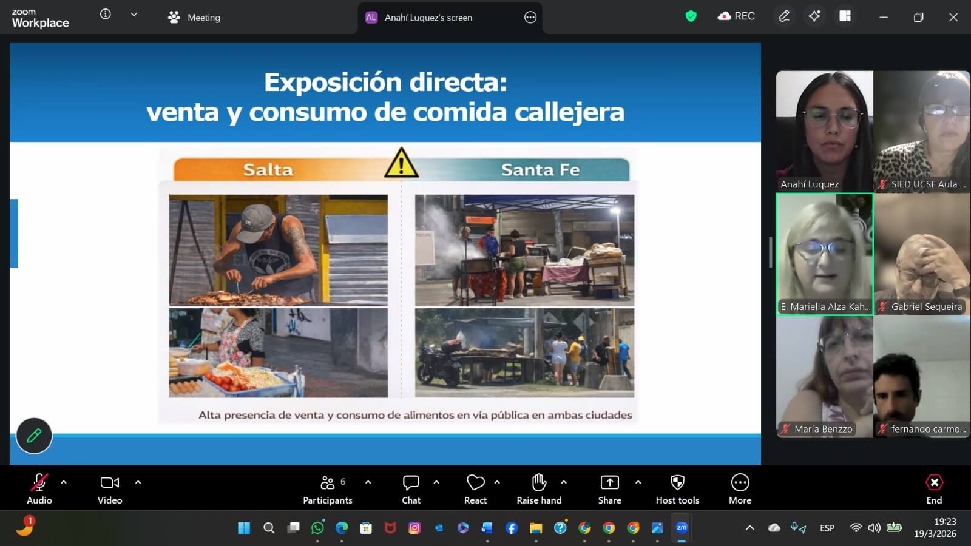The height and width of the screenshot is (546, 971).
Task: Unmute the microphone with Audio button
Action: tap(39, 488)
